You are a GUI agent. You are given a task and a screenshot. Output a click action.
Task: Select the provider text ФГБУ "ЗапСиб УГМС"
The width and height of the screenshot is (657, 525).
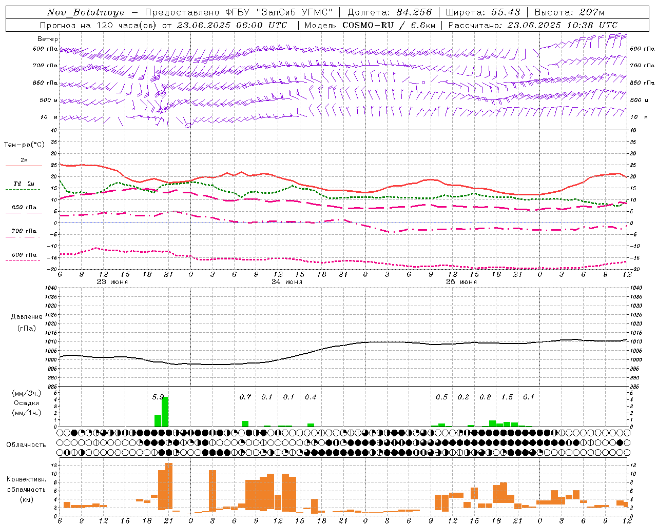[279, 12]
